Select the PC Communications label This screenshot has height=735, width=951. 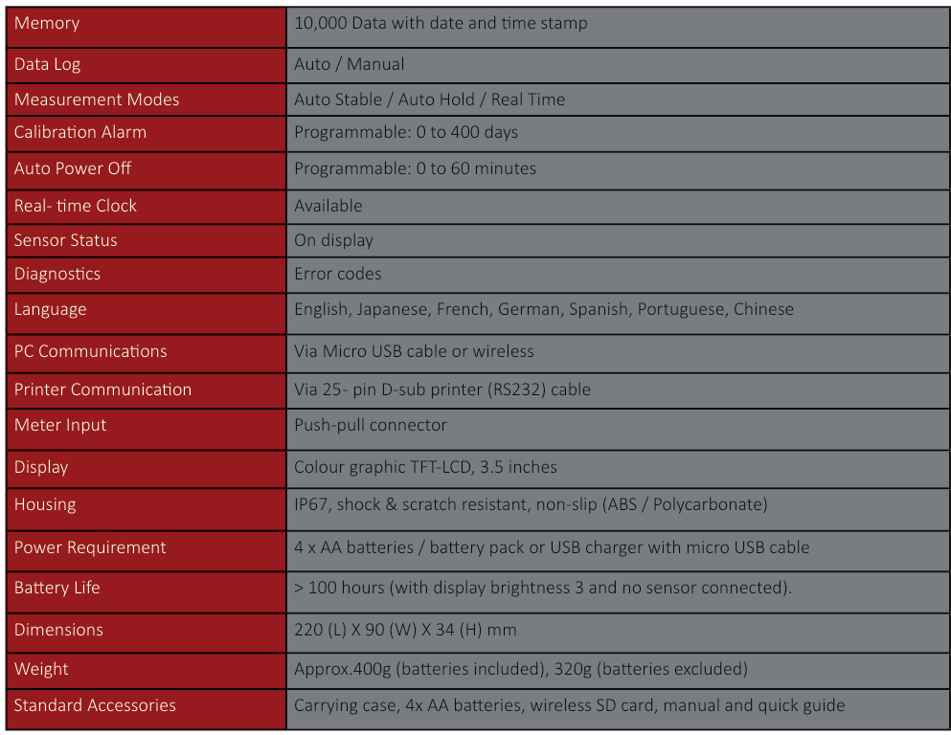coord(91,351)
